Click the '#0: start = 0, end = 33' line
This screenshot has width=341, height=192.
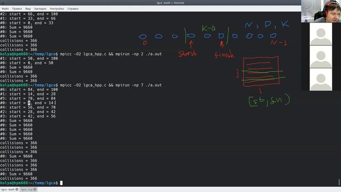pos(27,23)
